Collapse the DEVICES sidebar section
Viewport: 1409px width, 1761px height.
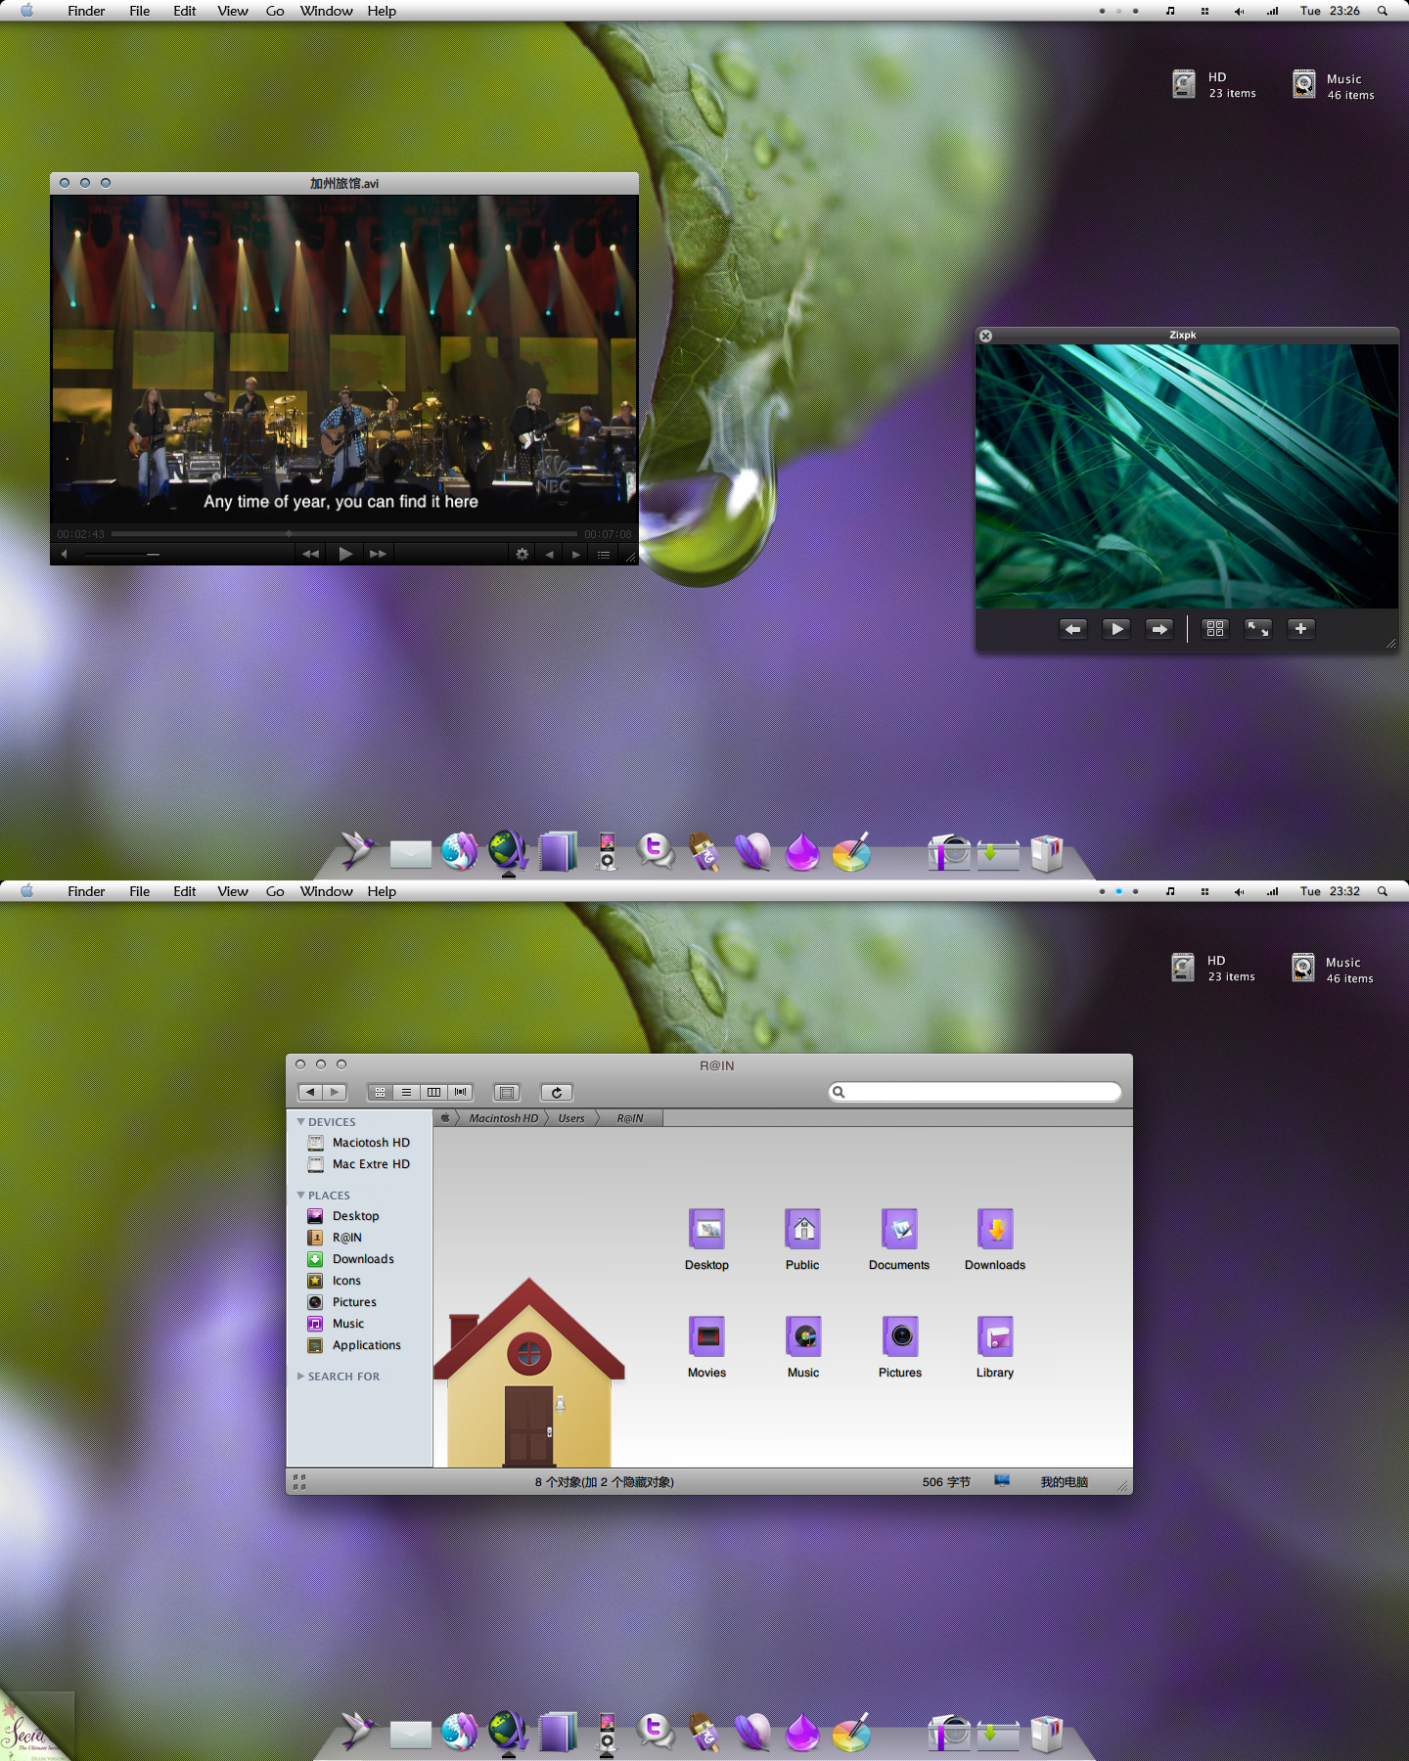300,1121
